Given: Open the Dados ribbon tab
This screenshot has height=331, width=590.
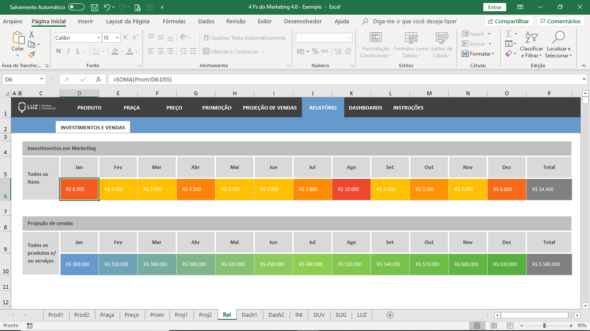Looking at the screenshot, I should [206, 21].
